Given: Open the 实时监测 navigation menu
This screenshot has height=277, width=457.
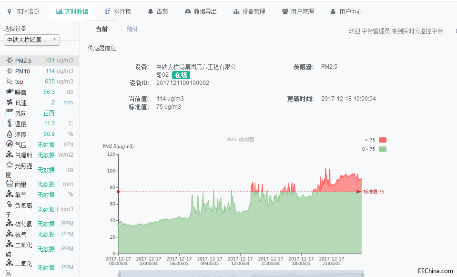Looking at the screenshot, I should coord(24,11).
